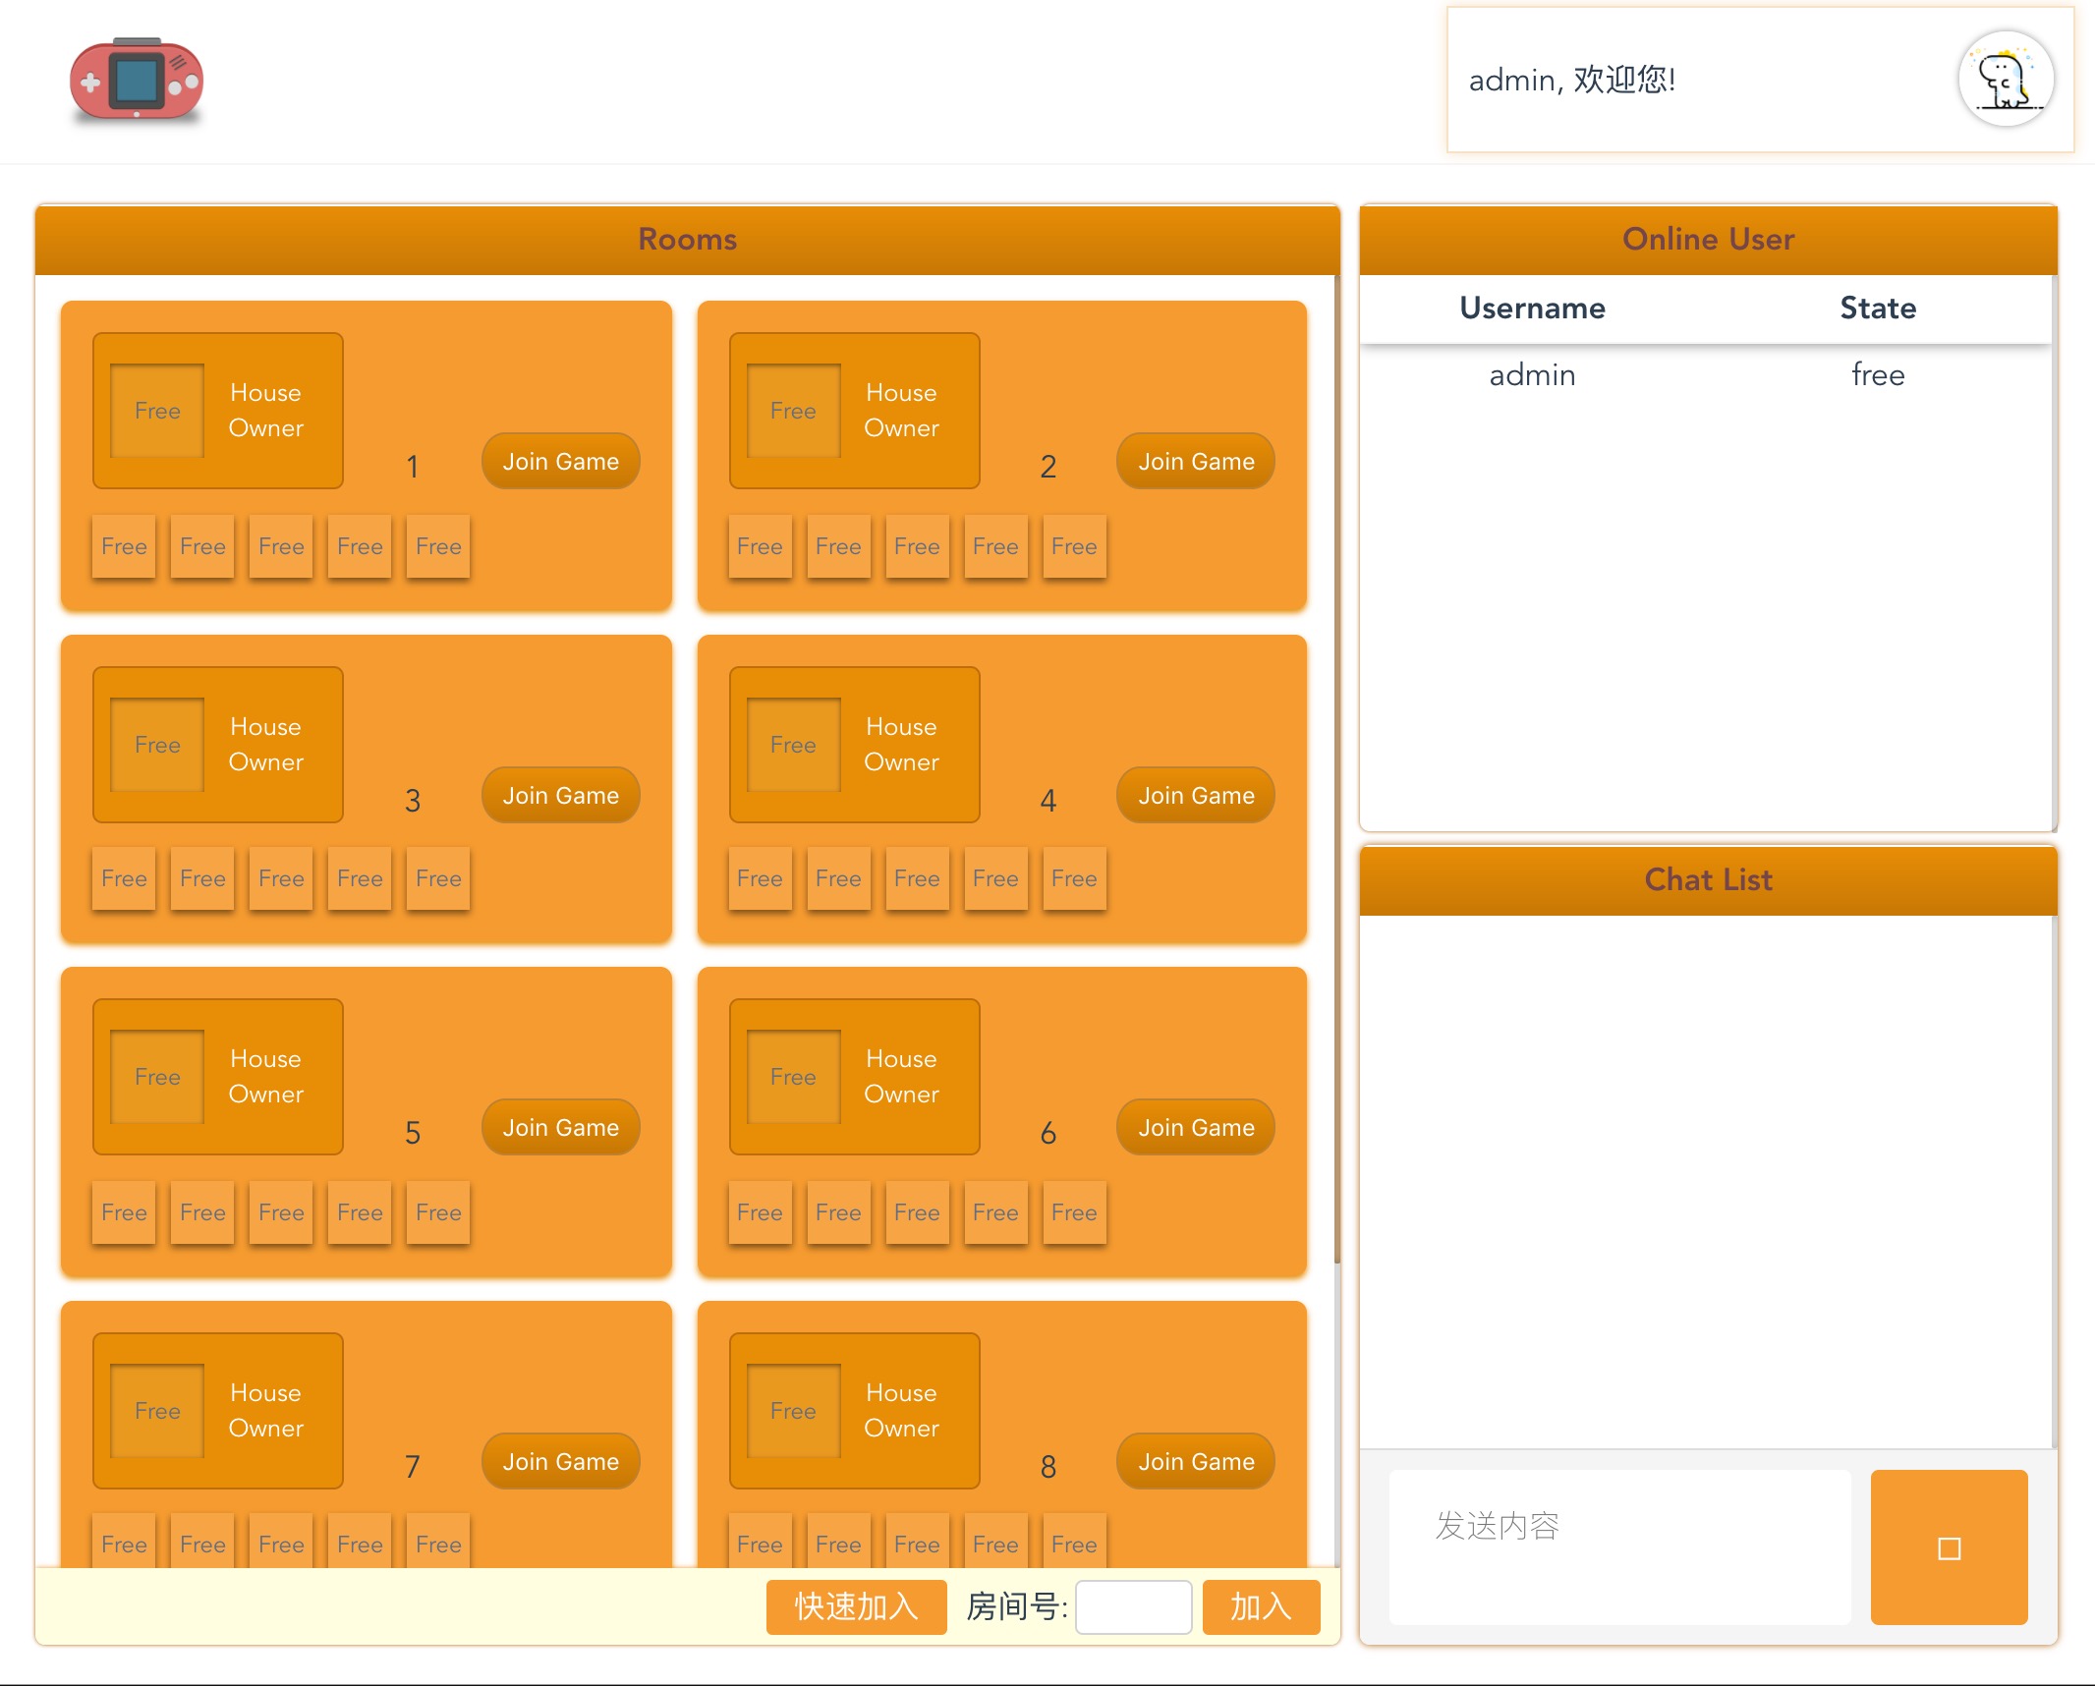Focus the 房间号 room number input

pos(1133,1606)
